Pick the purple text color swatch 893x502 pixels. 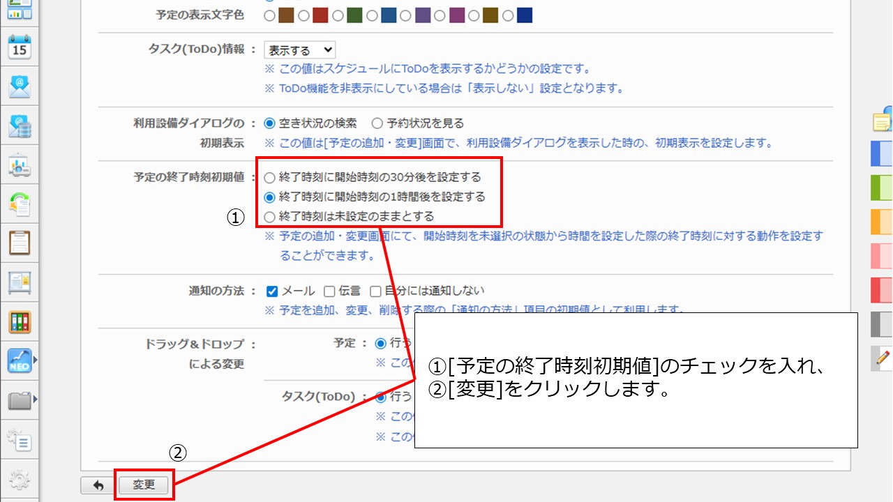tap(423, 15)
